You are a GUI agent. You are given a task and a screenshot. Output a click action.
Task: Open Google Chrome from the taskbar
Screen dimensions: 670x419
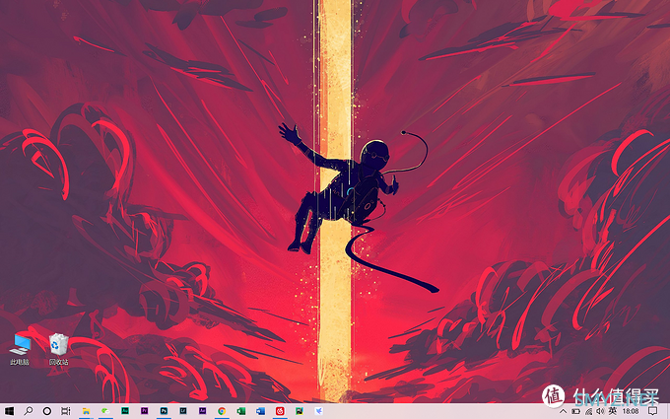pos(222,411)
